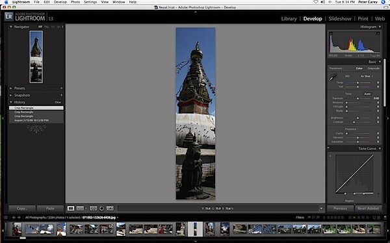Filter by five-star rating
This screenshot has width=390, height=243.
(343, 218)
